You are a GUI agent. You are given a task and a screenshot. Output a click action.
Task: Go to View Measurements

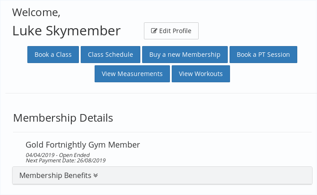[x=132, y=74]
